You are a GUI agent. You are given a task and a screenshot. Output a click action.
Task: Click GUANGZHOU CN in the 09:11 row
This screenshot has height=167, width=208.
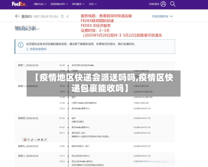point(142,133)
